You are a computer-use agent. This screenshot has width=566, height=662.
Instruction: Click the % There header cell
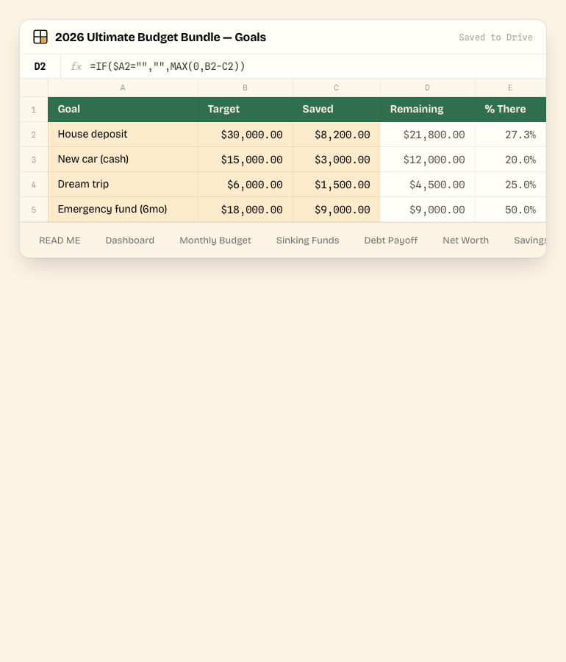click(510, 110)
